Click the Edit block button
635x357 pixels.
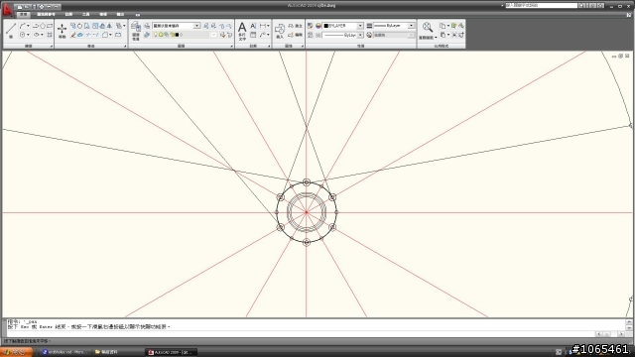tap(296, 35)
